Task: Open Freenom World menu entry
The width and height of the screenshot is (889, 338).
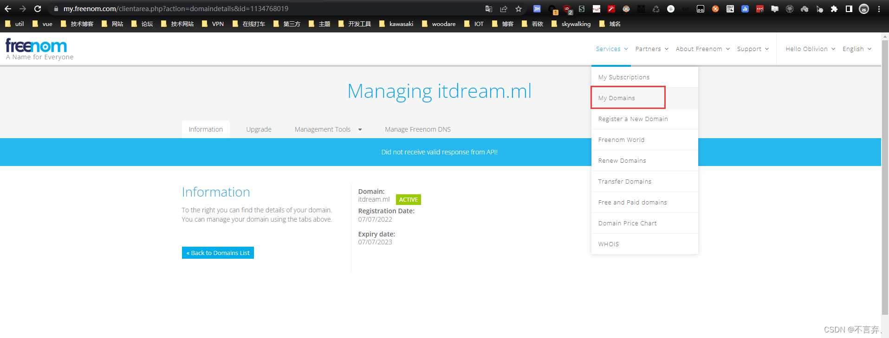Action: click(644, 140)
